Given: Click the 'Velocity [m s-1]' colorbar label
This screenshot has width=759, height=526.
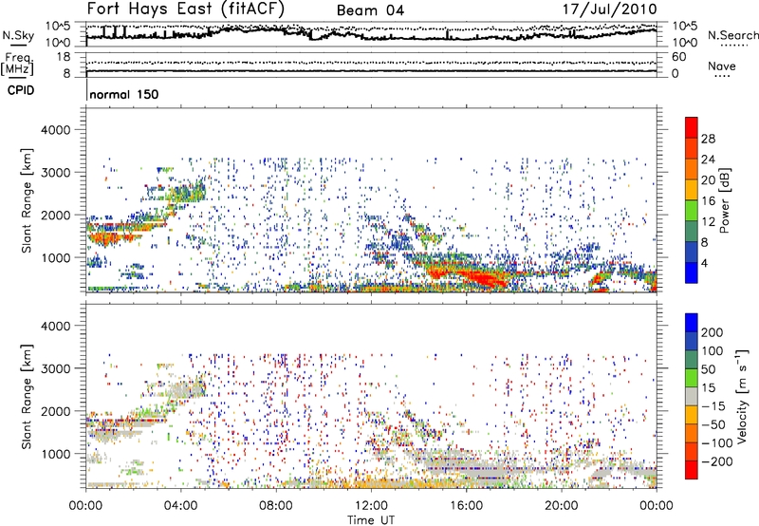Looking at the screenshot, I should coord(742,396).
